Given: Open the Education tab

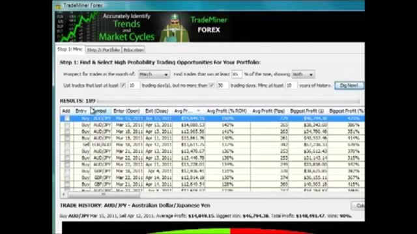Looking at the screenshot, I should (134, 50).
